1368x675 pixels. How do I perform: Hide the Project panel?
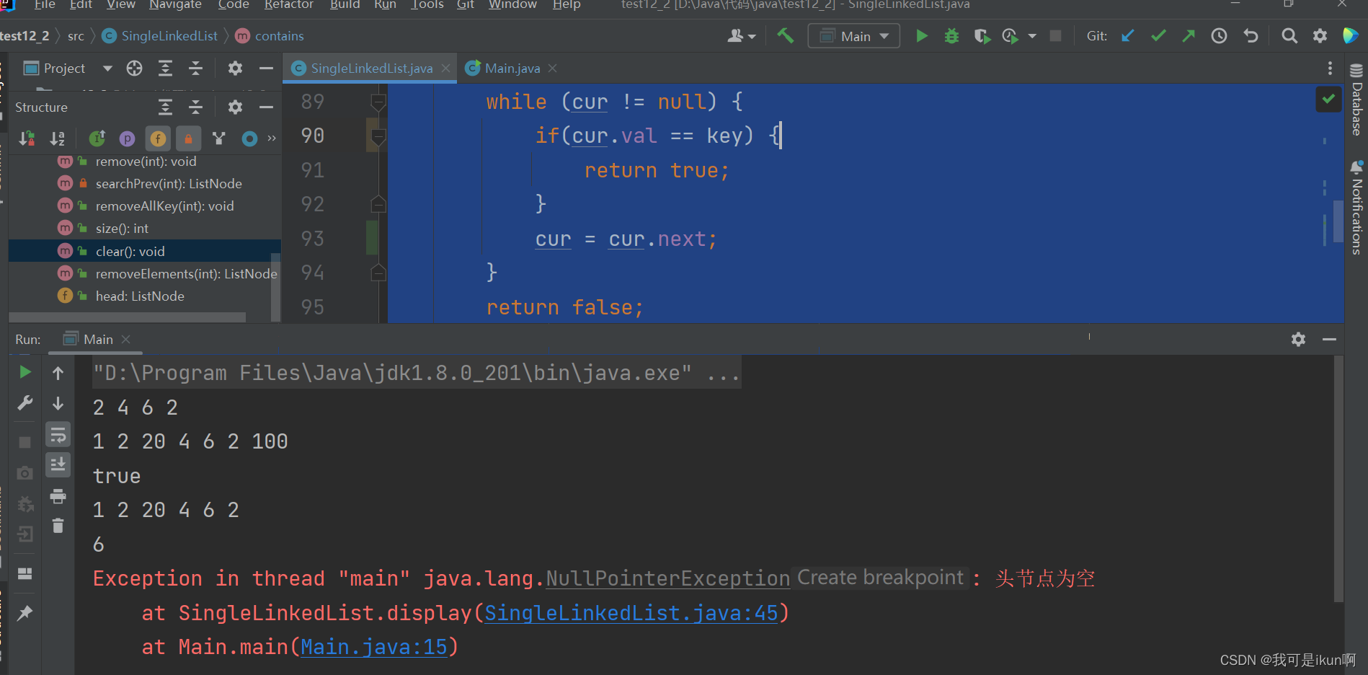266,69
